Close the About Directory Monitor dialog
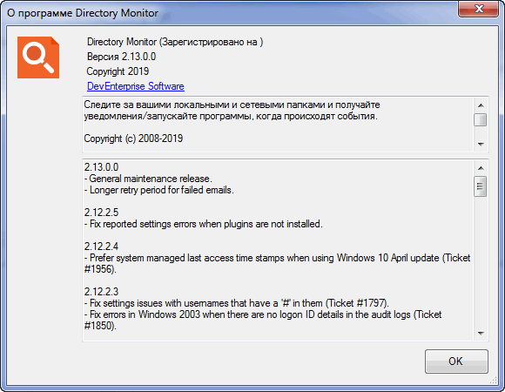505x392 pixels. click(479, 9)
